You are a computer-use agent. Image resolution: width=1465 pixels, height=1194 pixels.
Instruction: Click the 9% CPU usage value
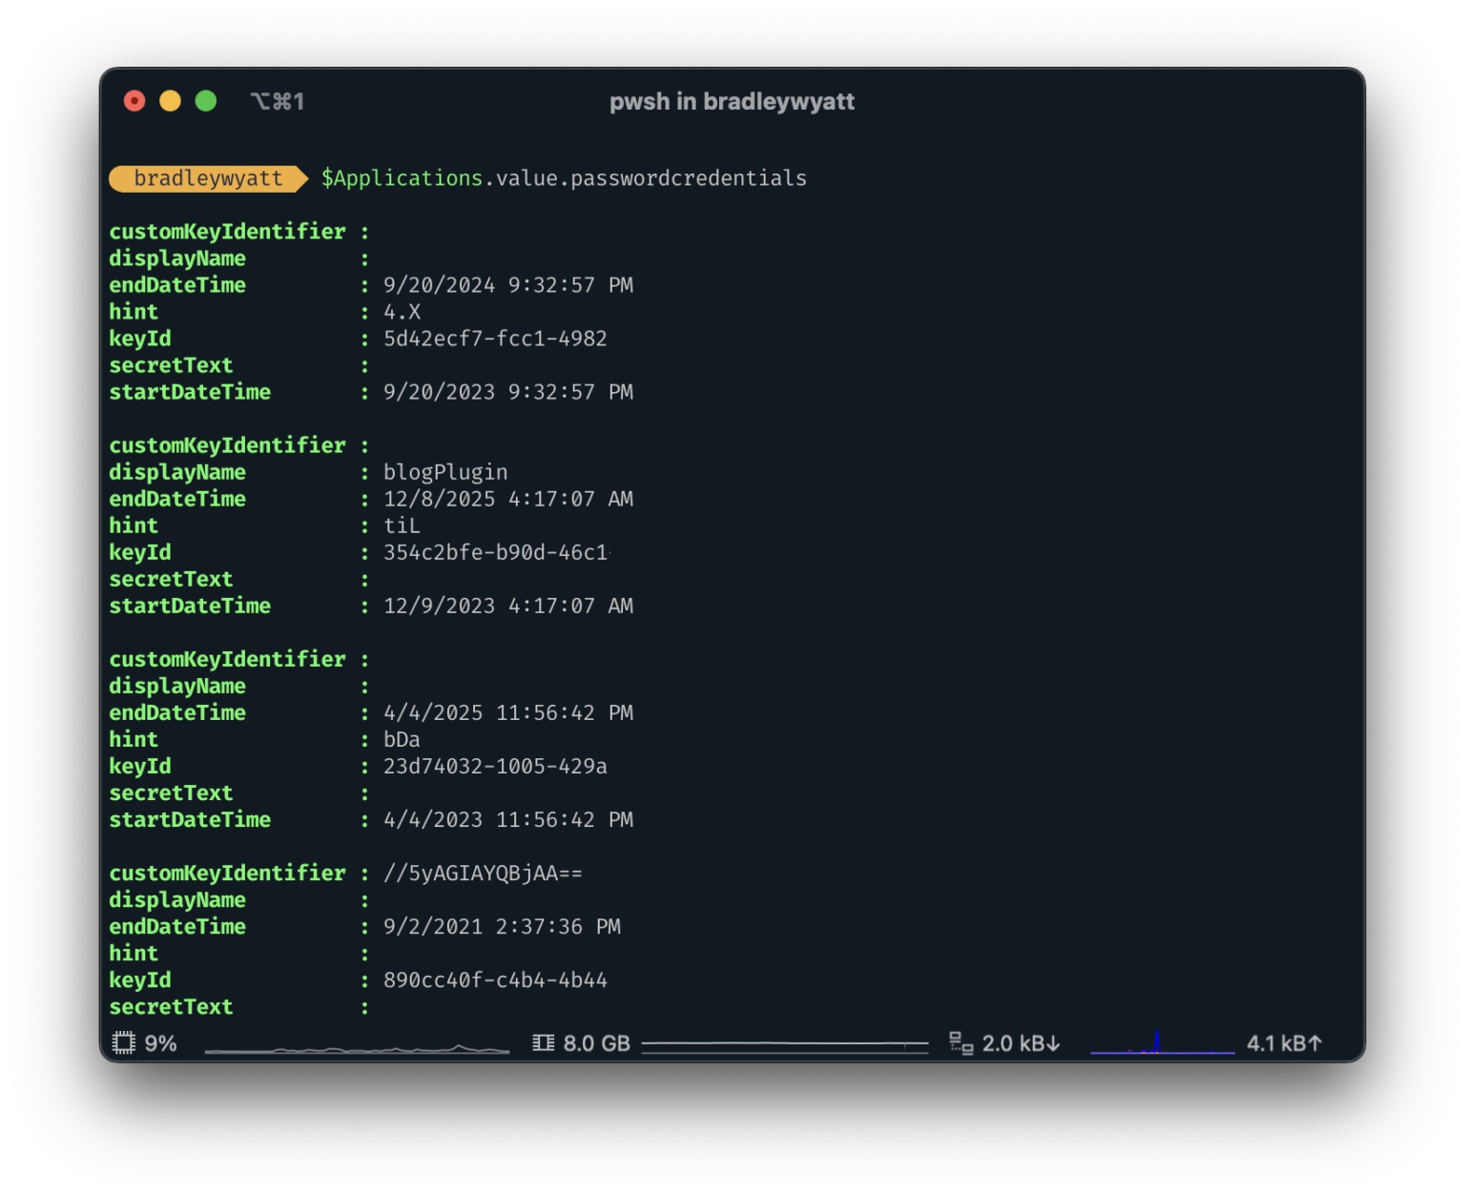(x=160, y=1043)
